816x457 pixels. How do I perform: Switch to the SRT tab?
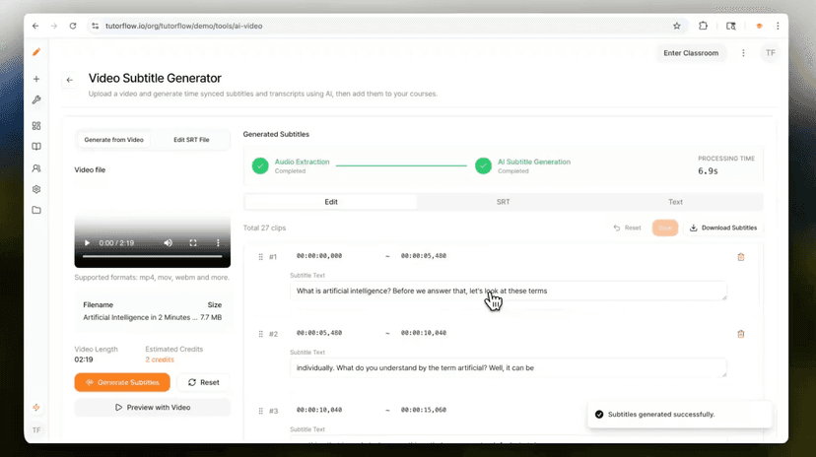[x=503, y=202]
